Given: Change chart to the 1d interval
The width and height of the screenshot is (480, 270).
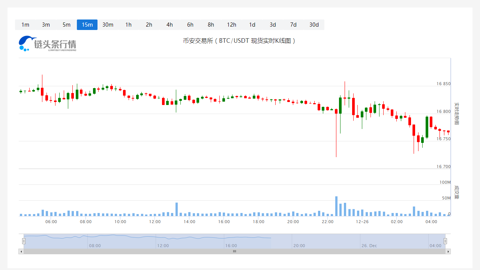Looking at the screenshot, I should click(x=252, y=25).
